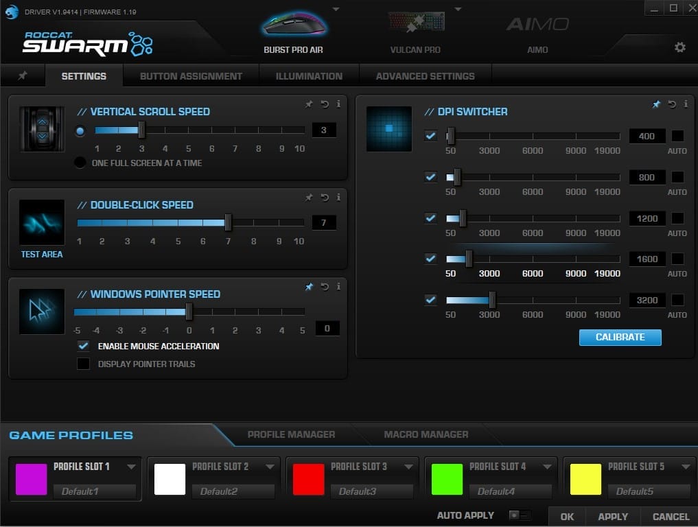Reset the Double-Click Speed panel
This screenshot has width=698, height=527.
pyautogui.click(x=324, y=198)
